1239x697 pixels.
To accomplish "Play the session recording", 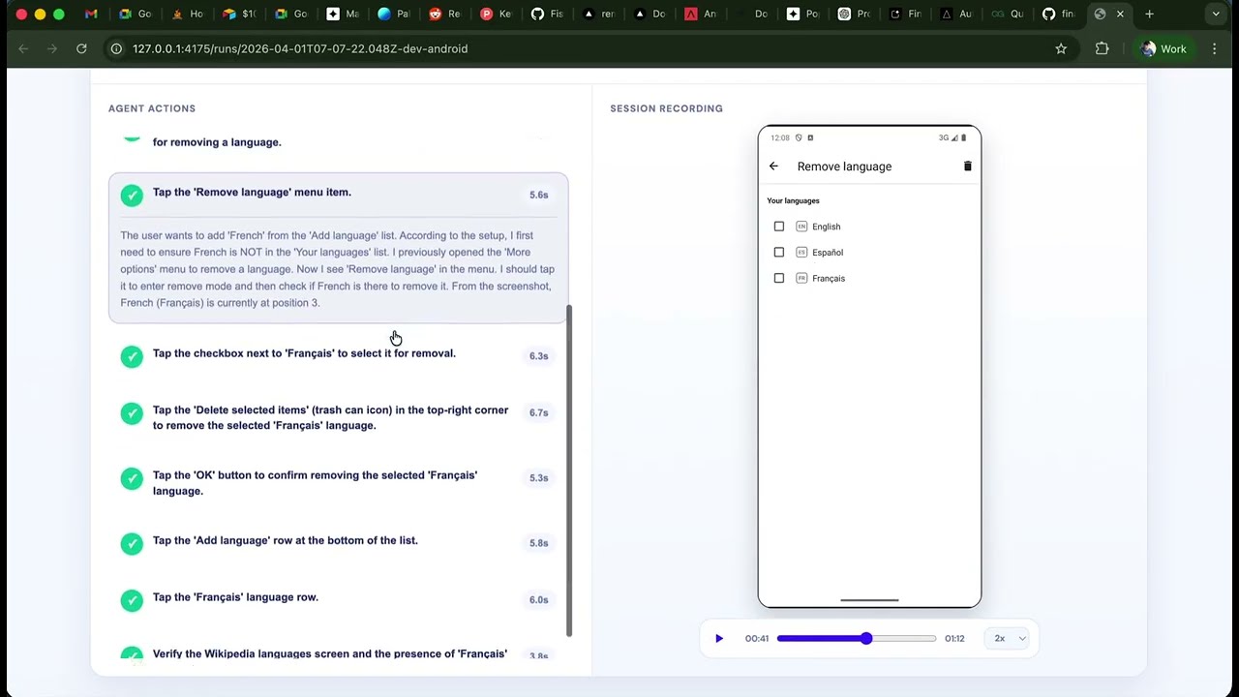I will click(719, 639).
